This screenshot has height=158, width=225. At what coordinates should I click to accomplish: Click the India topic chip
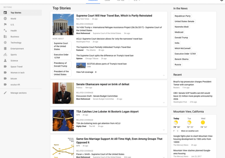[x=177, y=43]
